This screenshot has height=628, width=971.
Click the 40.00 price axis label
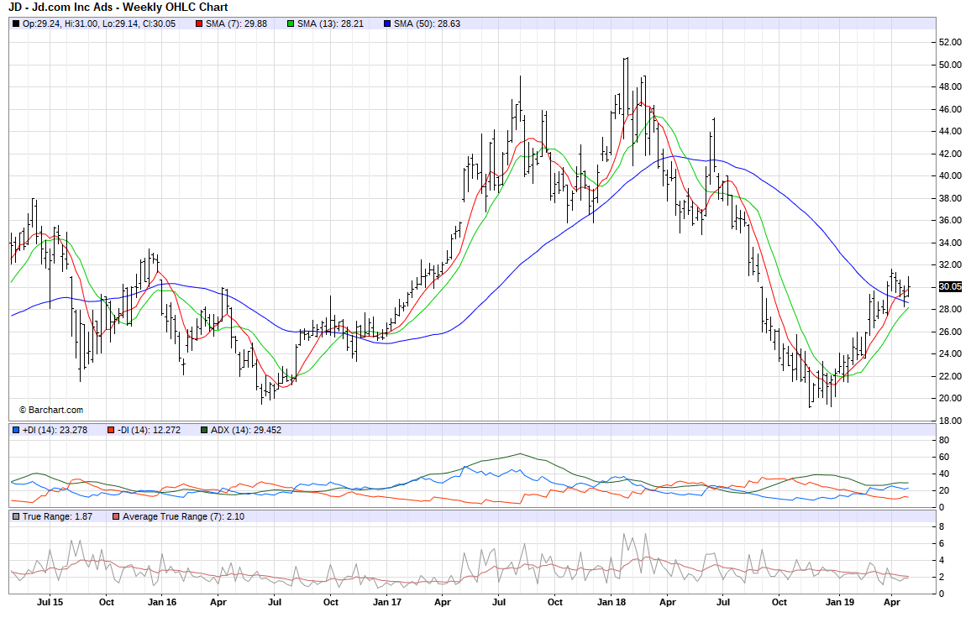(x=951, y=175)
